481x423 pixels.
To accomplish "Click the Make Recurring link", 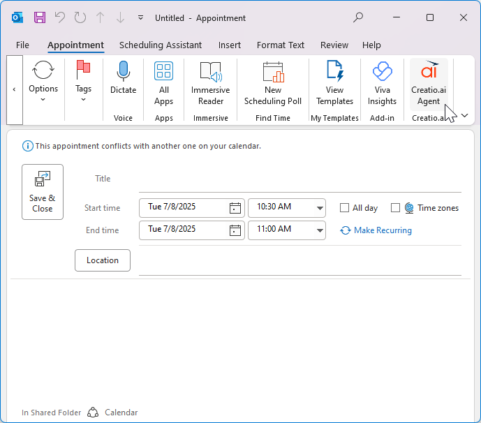I will coord(376,230).
